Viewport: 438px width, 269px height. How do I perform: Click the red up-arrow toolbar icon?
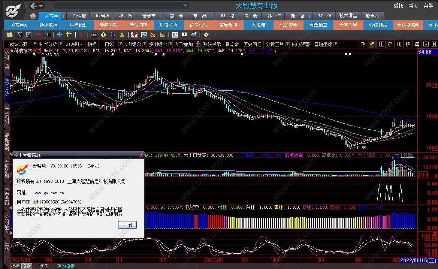click(81, 34)
